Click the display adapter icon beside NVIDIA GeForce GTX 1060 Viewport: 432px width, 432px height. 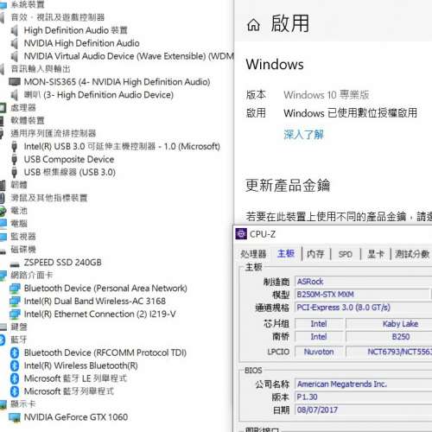pos(15,417)
